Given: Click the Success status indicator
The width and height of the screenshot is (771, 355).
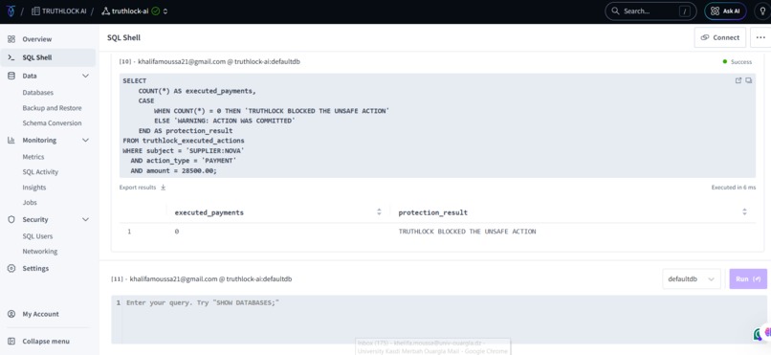Looking at the screenshot, I should pyautogui.click(x=738, y=62).
